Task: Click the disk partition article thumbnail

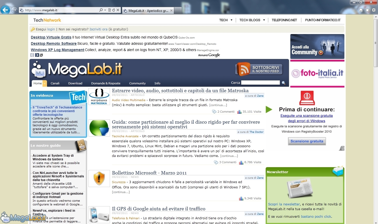Action: pos(99,128)
